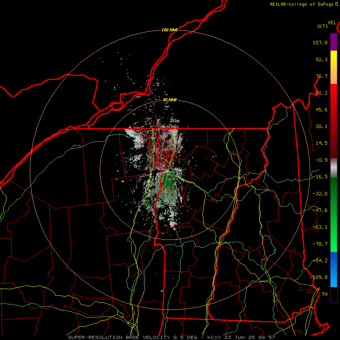This screenshot has width=340, height=340.
Task: Select the -32.0 legend value
Action: tap(320, 194)
